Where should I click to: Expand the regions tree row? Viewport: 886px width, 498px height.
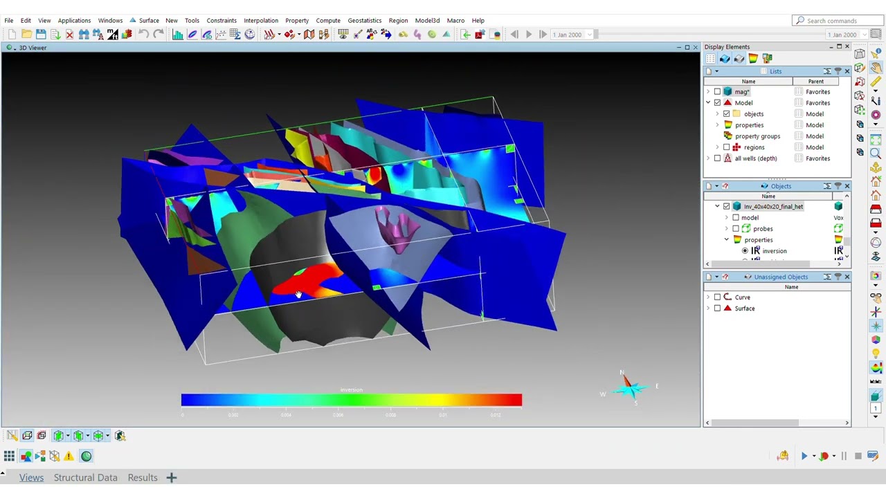pos(717,147)
